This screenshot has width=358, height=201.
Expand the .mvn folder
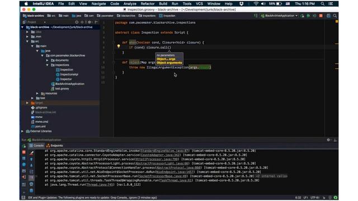point(27,37)
